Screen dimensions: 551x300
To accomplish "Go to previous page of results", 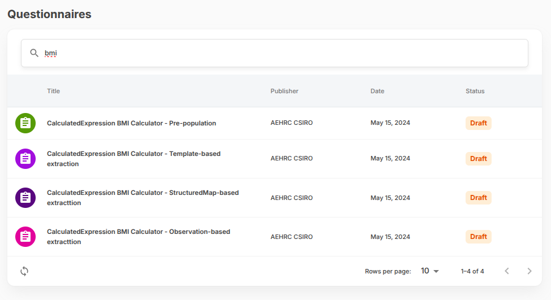I will [x=507, y=271].
